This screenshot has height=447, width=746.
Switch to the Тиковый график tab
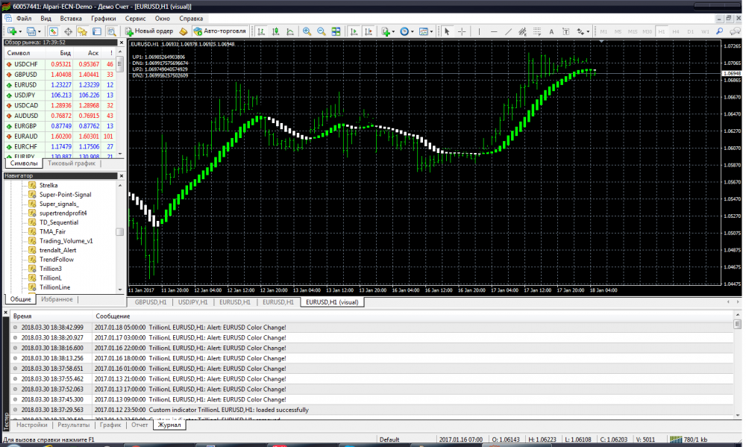(72, 163)
